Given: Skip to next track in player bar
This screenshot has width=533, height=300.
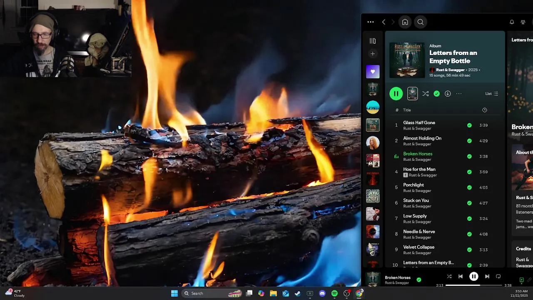Looking at the screenshot, I should click(487, 276).
